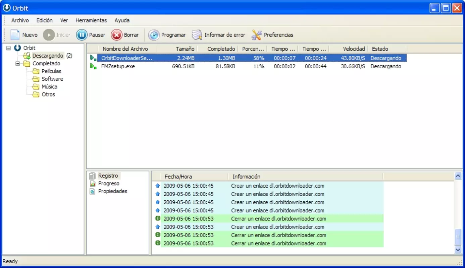Collapse the Orbit tree root node
Viewport: 465px width, 268px height.
click(8, 48)
